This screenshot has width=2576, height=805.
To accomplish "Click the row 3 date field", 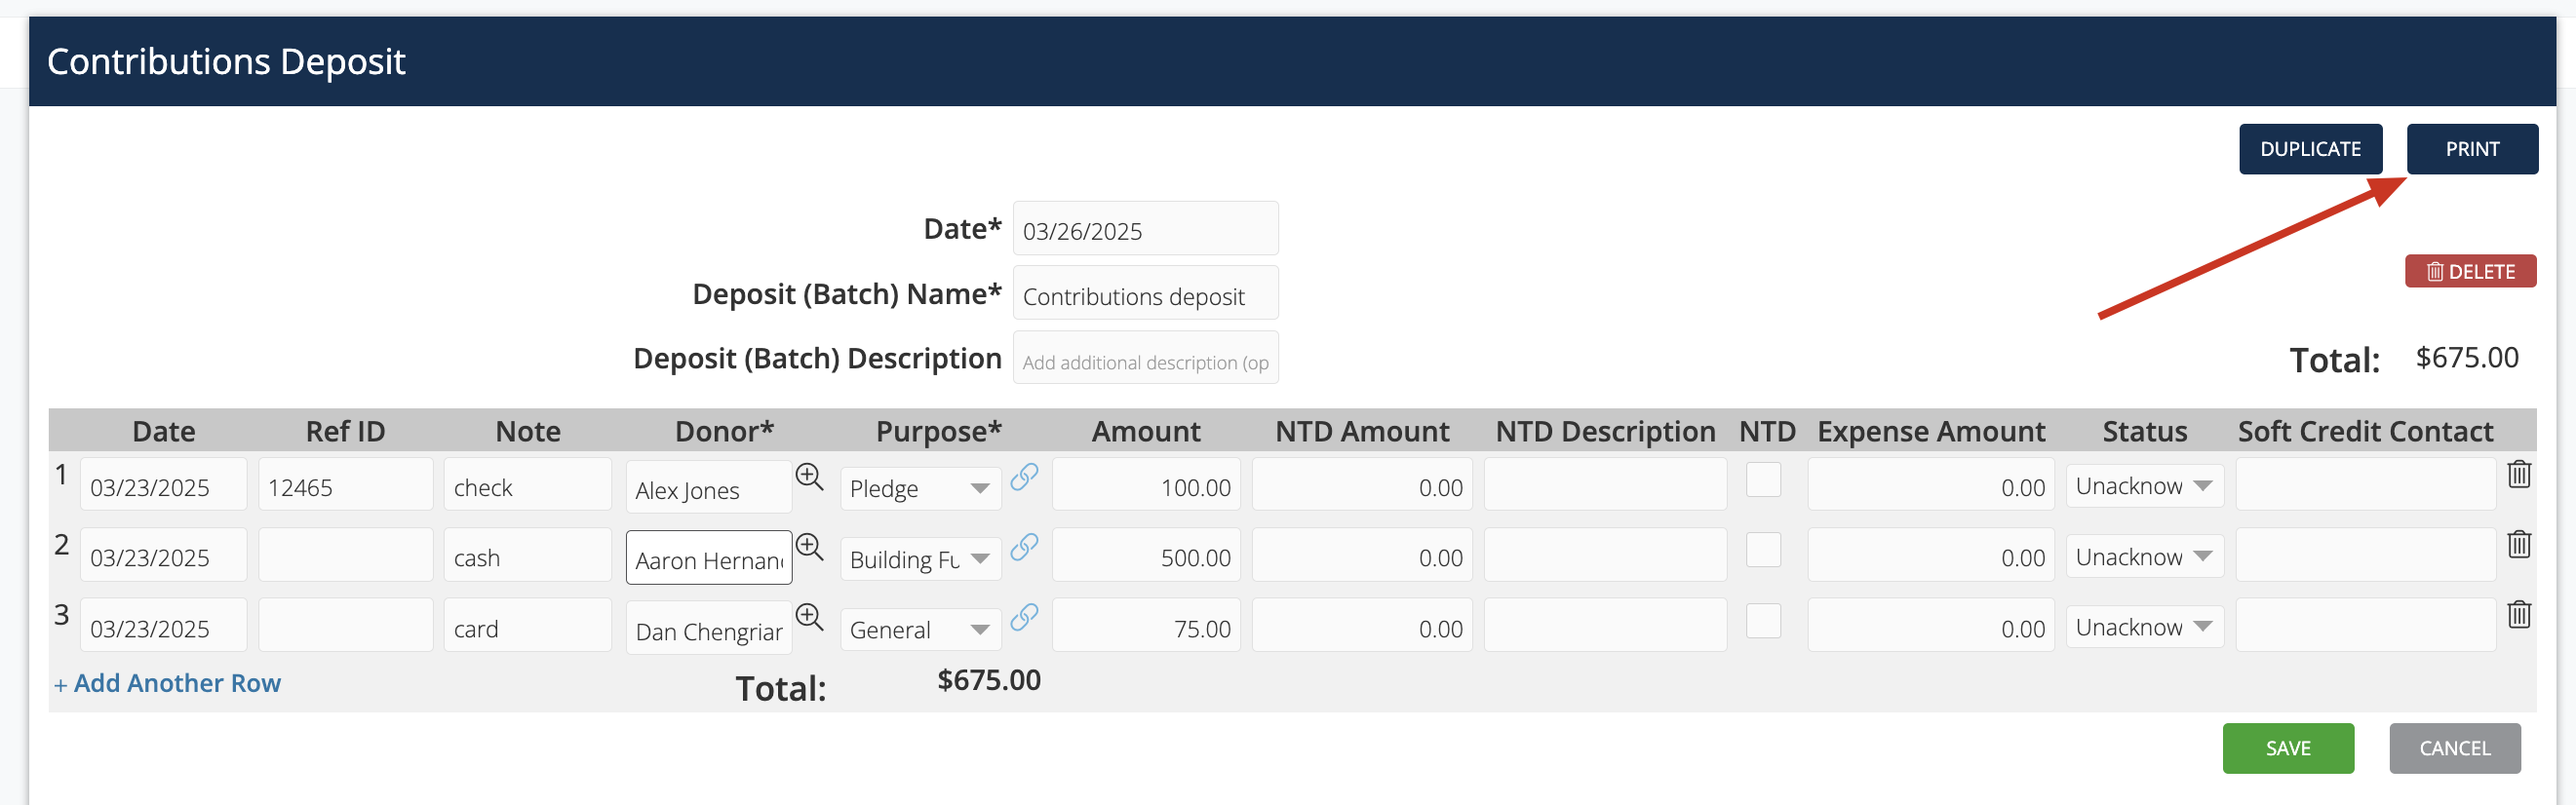I will pyautogui.click(x=163, y=626).
